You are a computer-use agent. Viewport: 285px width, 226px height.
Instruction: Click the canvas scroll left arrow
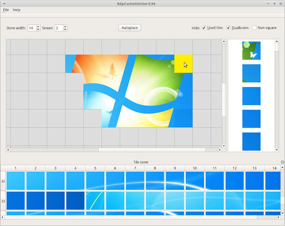pyautogui.click(x=8, y=150)
